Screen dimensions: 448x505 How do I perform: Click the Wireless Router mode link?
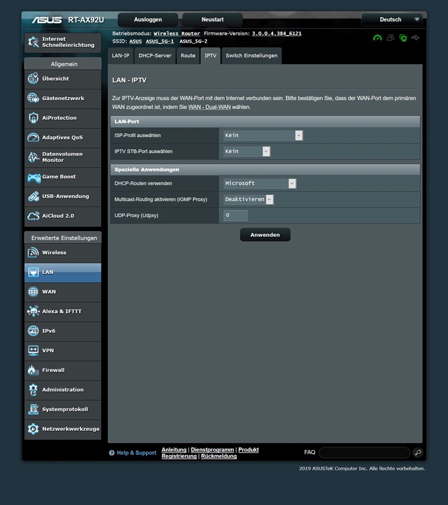177,33
